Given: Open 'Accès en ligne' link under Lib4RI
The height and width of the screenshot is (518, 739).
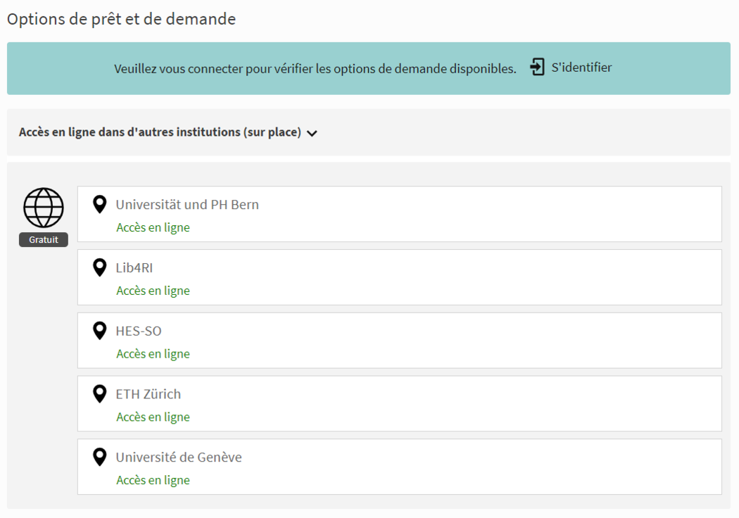Looking at the screenshot, I should (x=153, y=291).
